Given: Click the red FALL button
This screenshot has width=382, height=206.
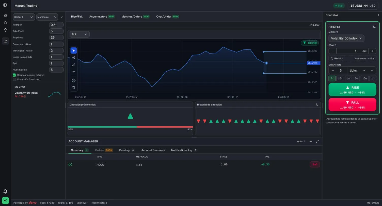Looking at the screenshot, I should click(352, 105).
